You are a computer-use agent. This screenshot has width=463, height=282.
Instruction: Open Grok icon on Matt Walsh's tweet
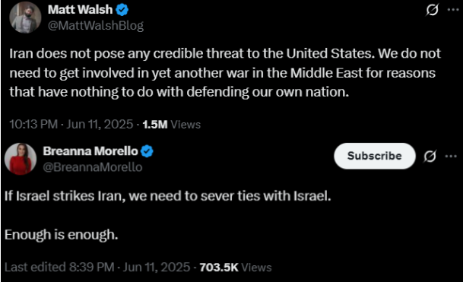[432, 10]
